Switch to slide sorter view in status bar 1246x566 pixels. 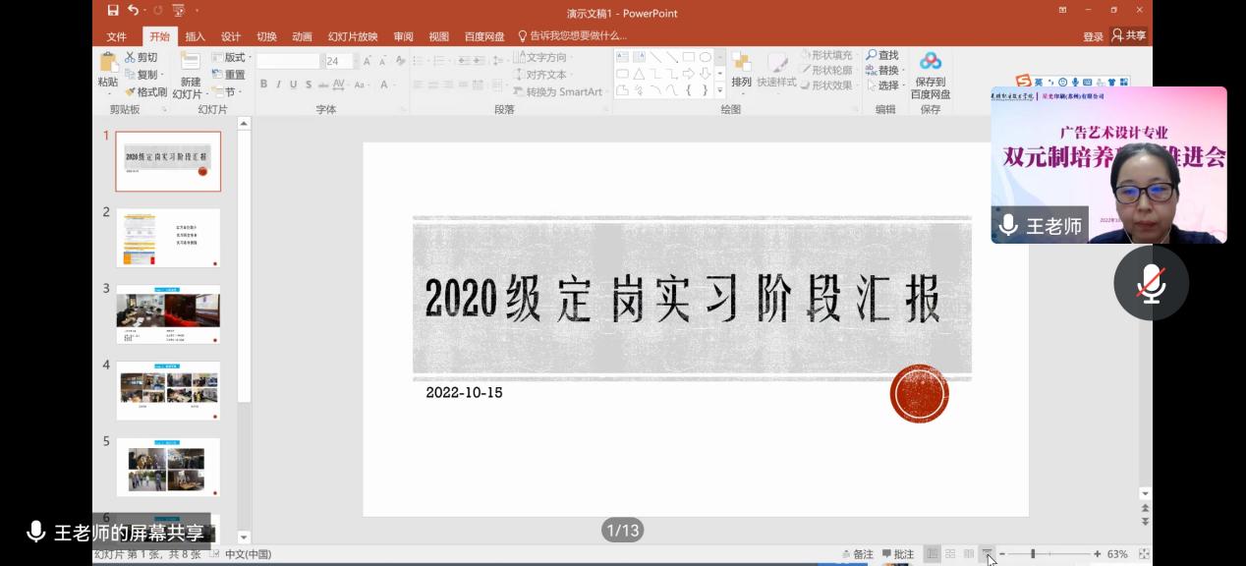[x=950, y=554]
